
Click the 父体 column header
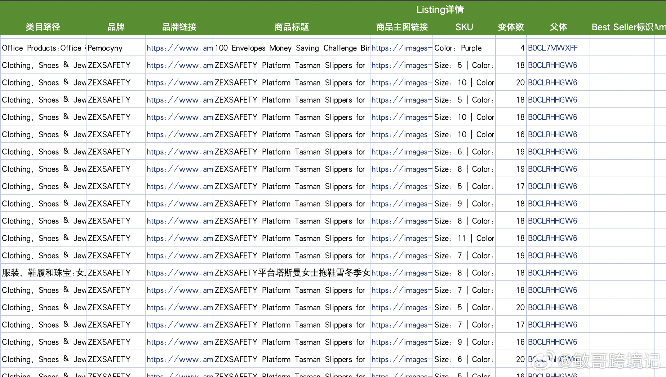pyautogui.click(x=558, y=27)
